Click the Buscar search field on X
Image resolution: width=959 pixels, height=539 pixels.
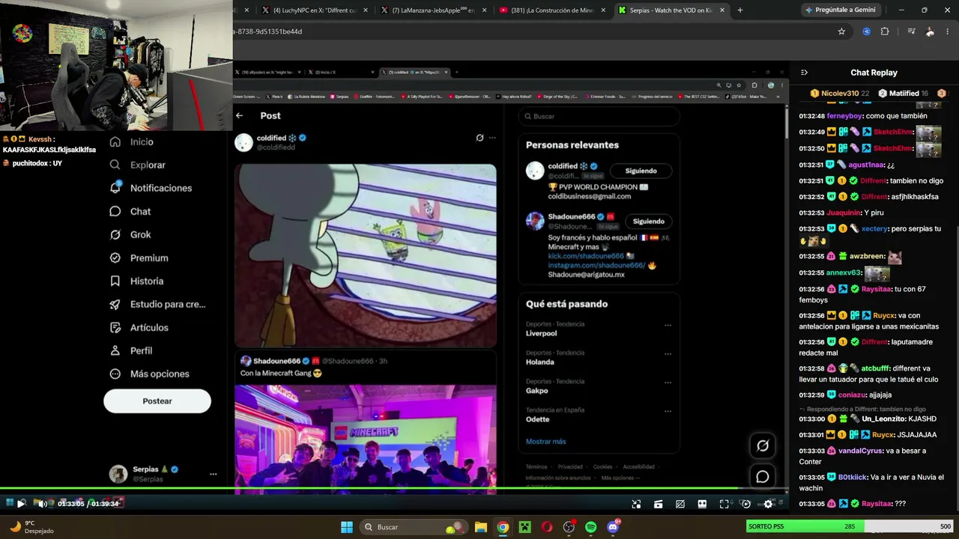[x=599, y=116]
